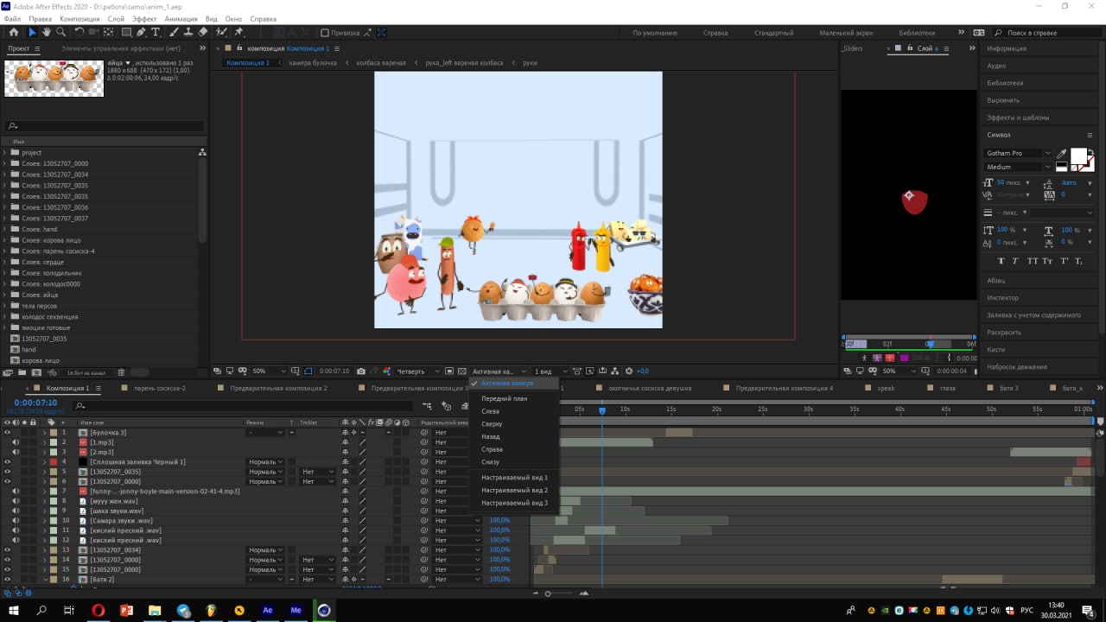Open the Gotham Pro font dropdown

click(x=1048, y=153)
